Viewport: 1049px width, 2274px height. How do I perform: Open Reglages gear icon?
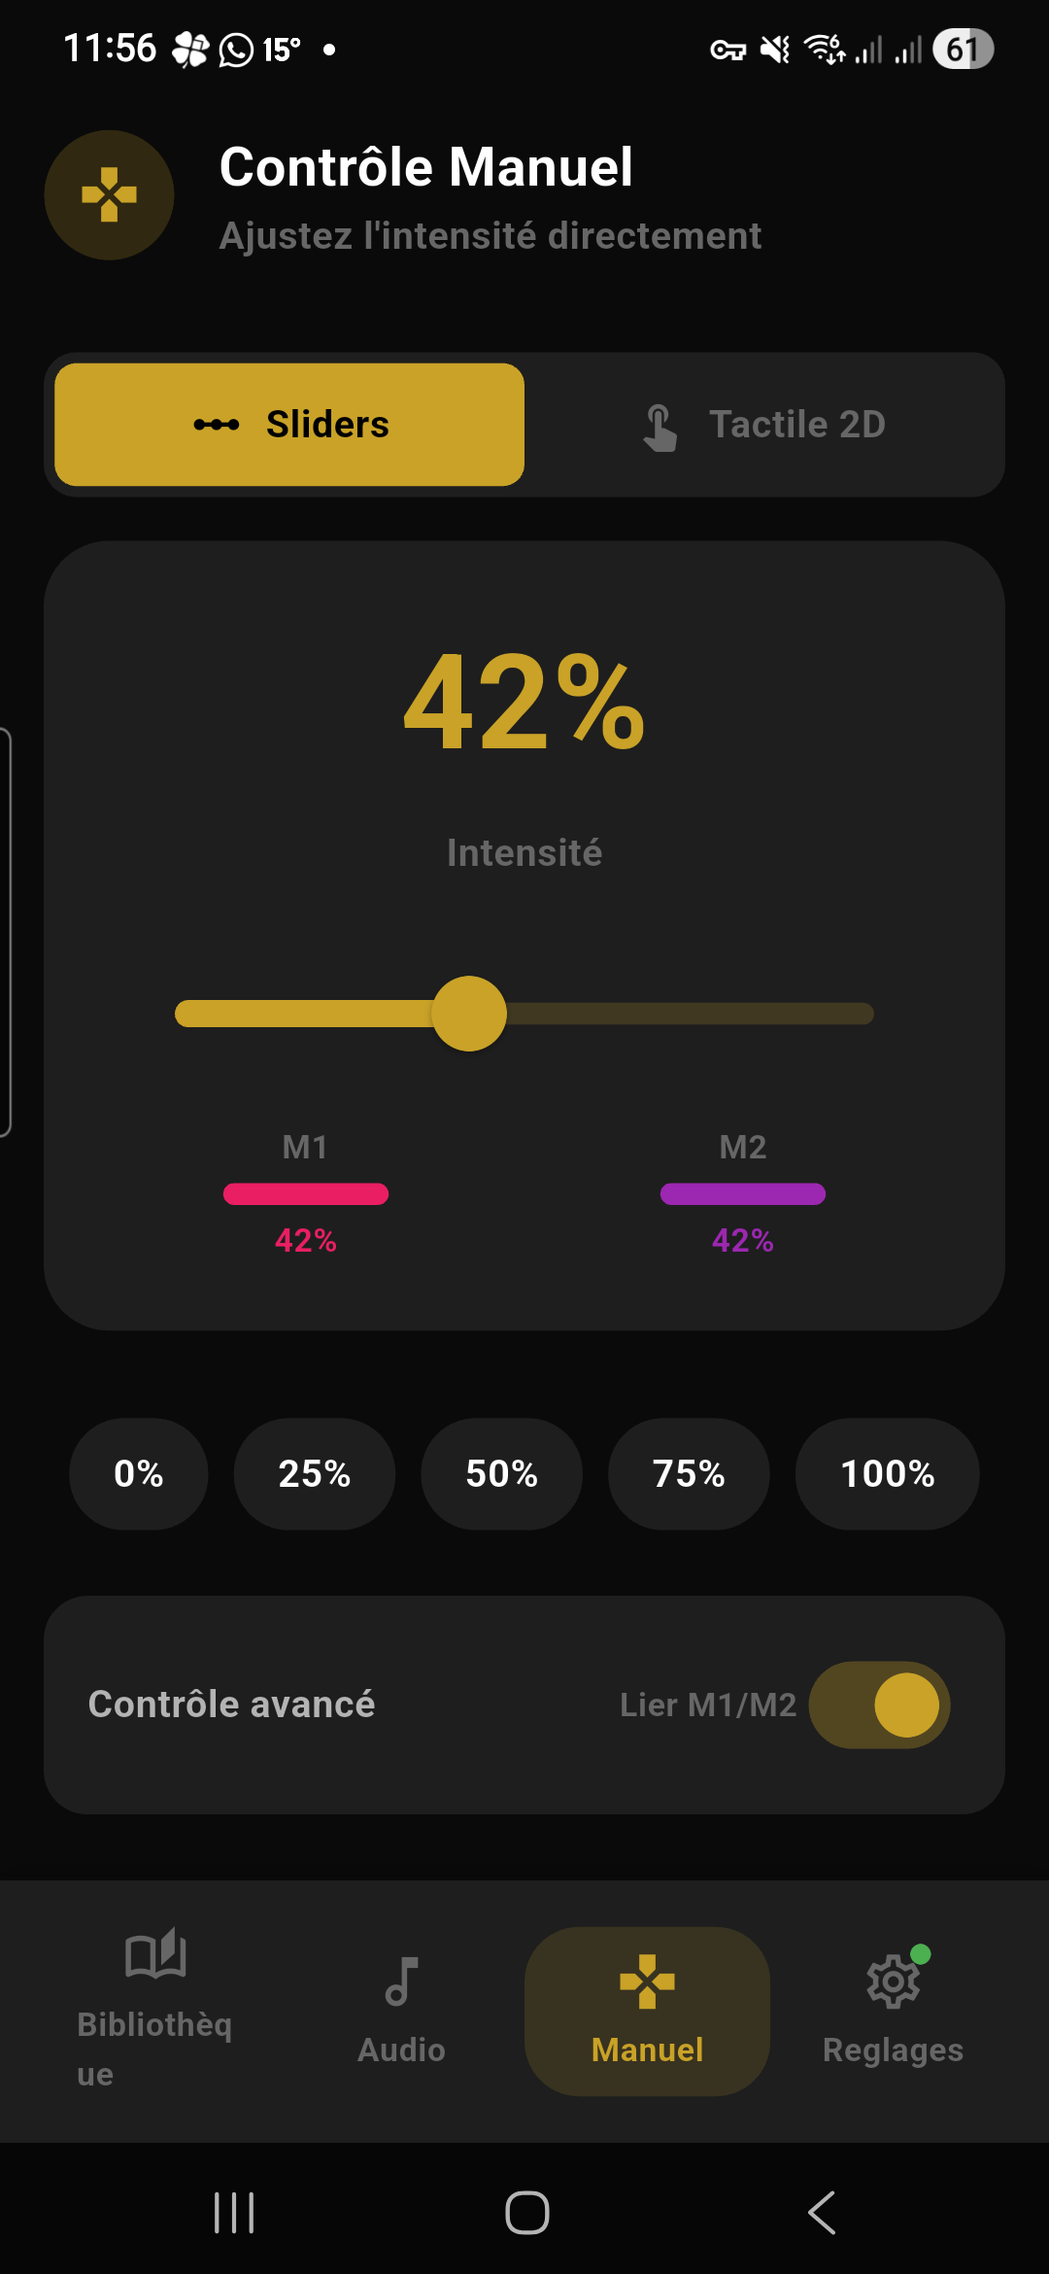(x=893, y=1982)
